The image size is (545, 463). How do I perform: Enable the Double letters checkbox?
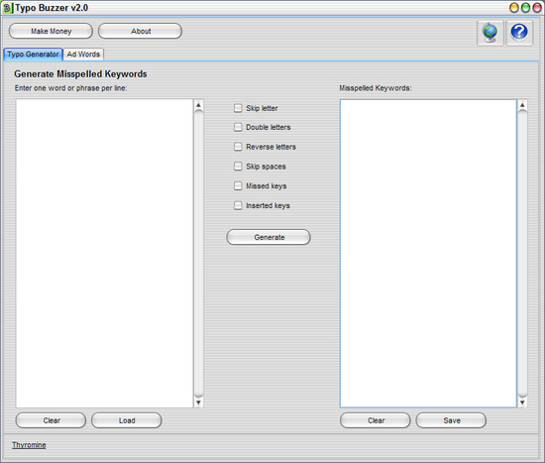click(x=238, y=127)
